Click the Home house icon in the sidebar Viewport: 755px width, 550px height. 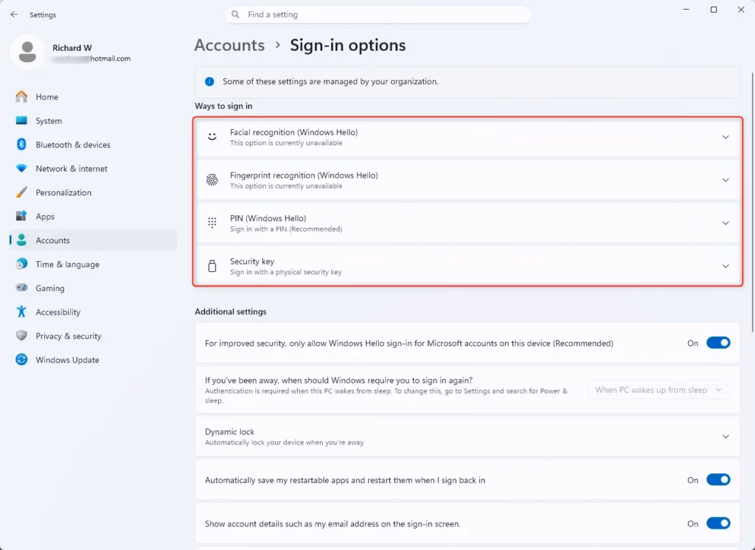[21, 97]
